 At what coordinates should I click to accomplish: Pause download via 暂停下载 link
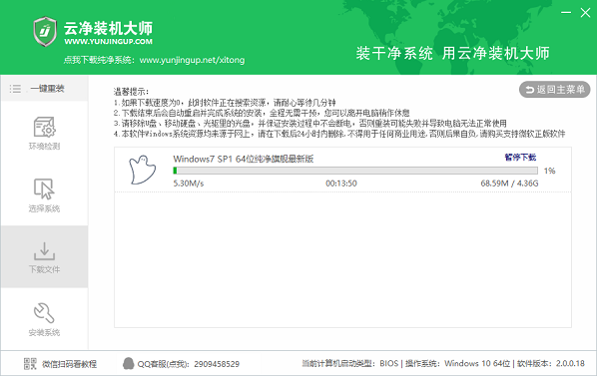[x=520, y=158]
